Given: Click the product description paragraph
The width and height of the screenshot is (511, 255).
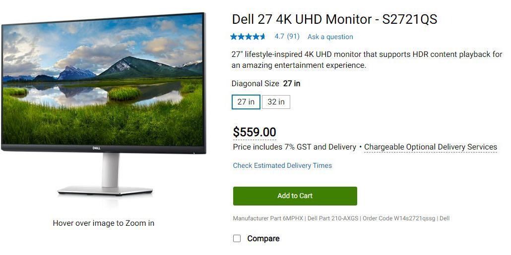Looking at the screenshot, I should tap(367, 59).
